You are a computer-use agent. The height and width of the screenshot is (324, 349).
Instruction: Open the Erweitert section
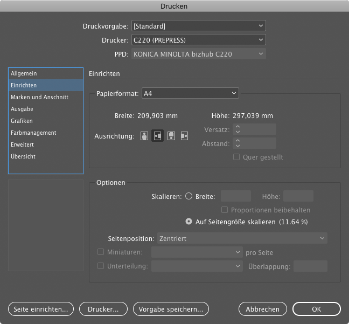pos(46,144)
